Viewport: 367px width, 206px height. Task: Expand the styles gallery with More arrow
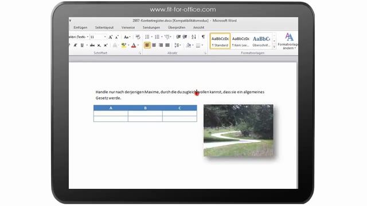pyautogui.click(x=274, y=47)
